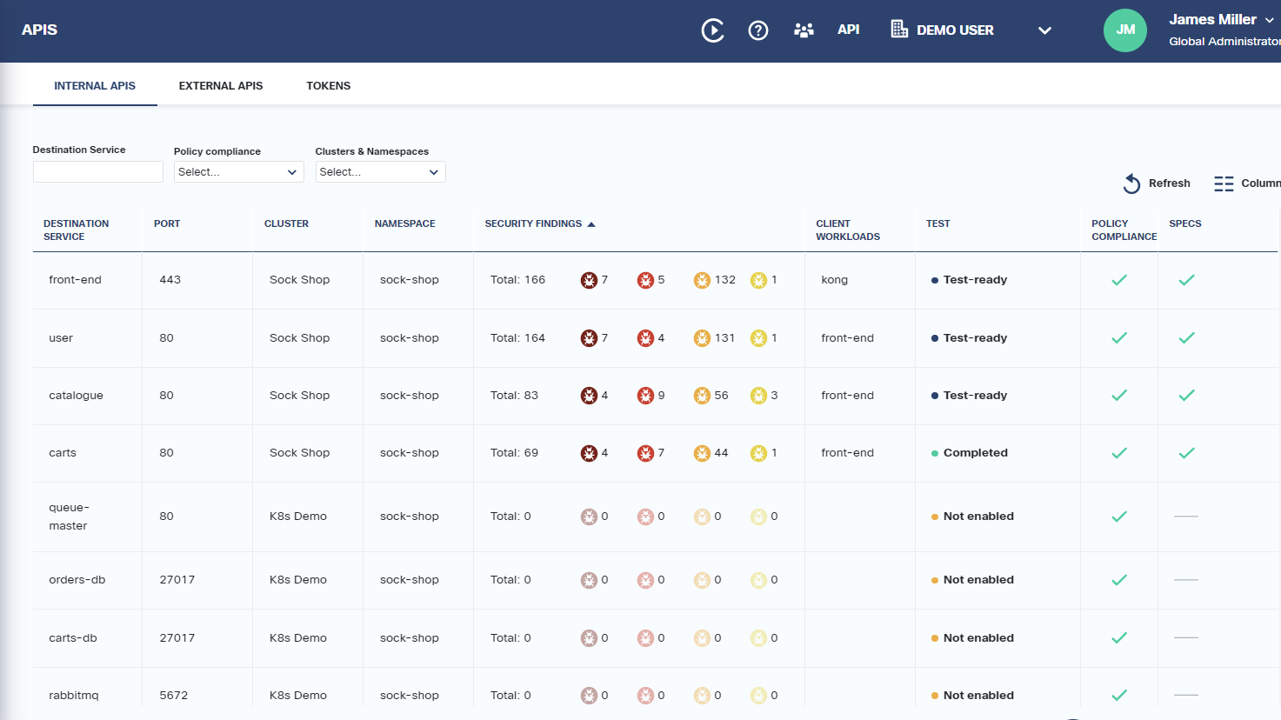This screenshot has height=720, width=1281.
Task: Click the play tour icon in header
Action: [712, 30]
